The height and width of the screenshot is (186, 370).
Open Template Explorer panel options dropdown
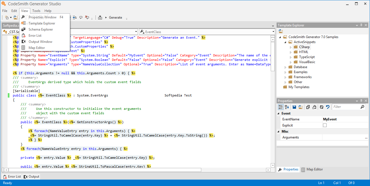tap(357, 25)
